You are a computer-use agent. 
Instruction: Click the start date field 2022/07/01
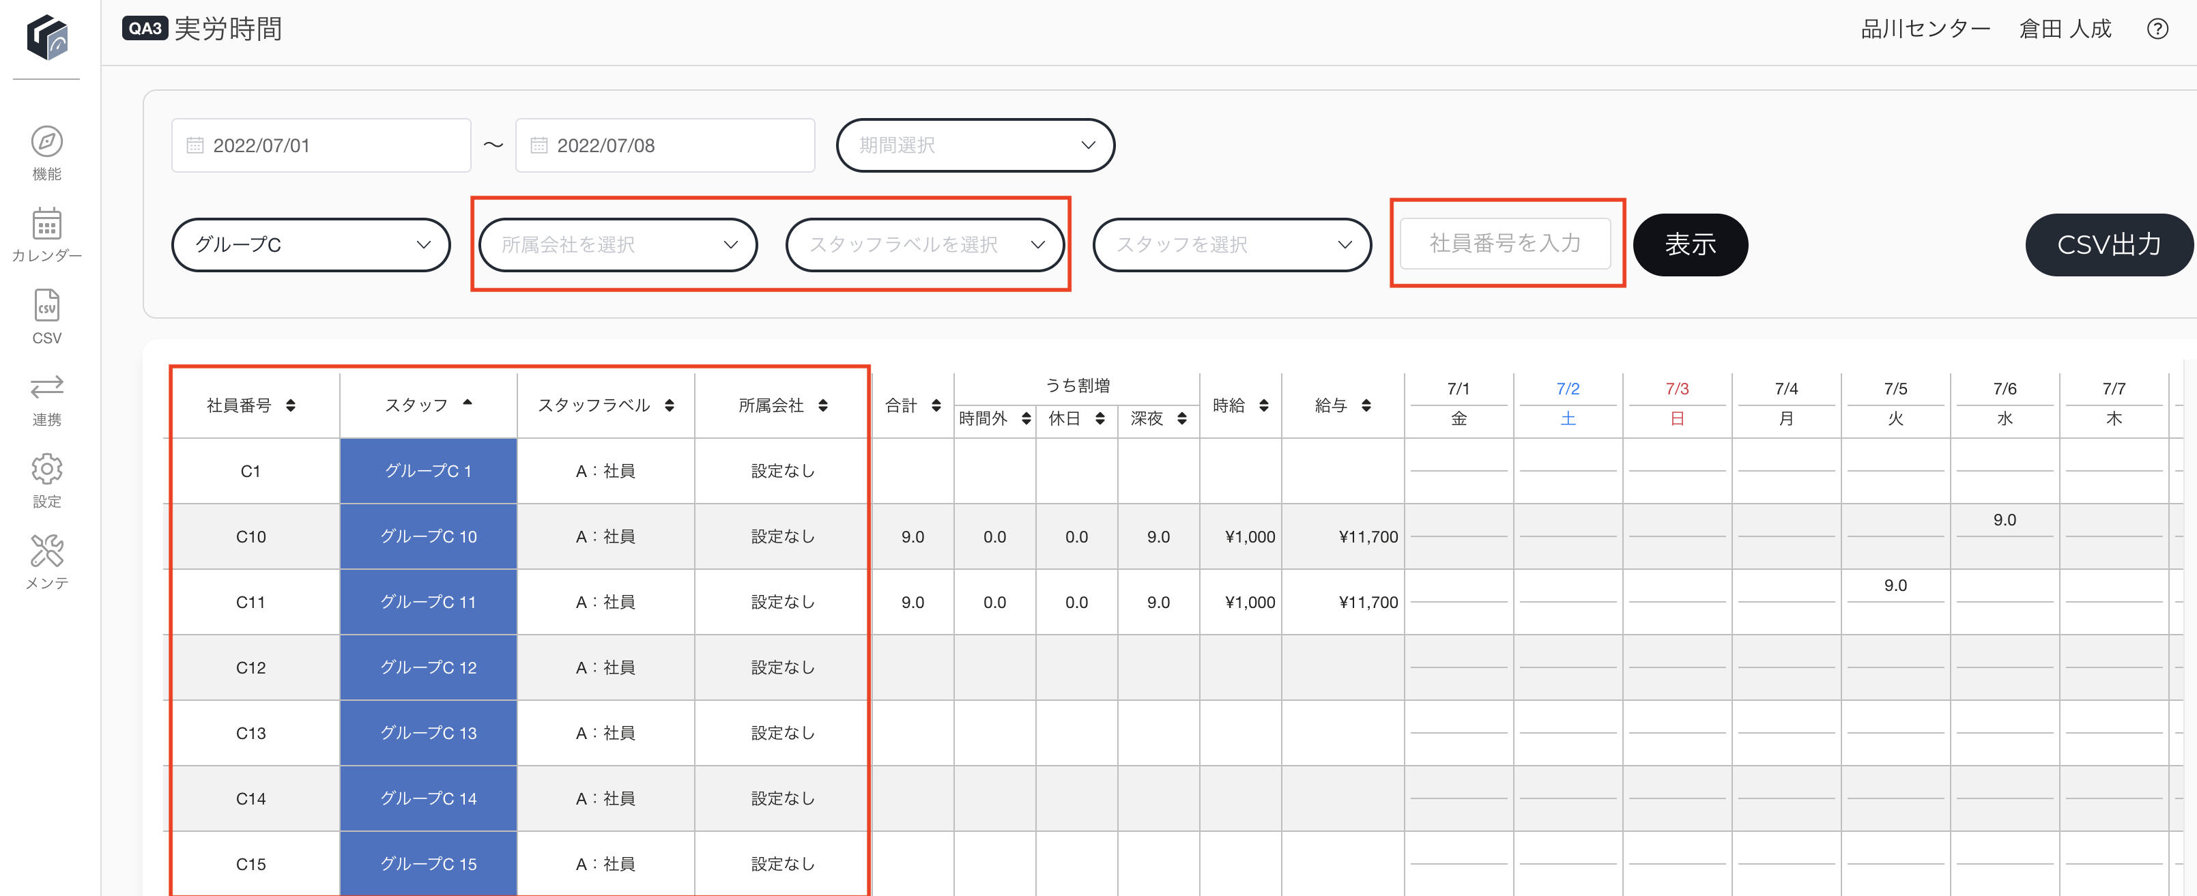[321, 146]
